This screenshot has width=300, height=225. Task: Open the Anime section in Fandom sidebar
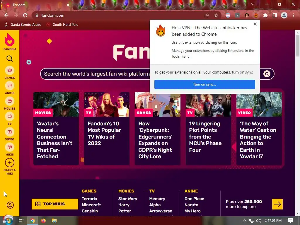[10, 88]
